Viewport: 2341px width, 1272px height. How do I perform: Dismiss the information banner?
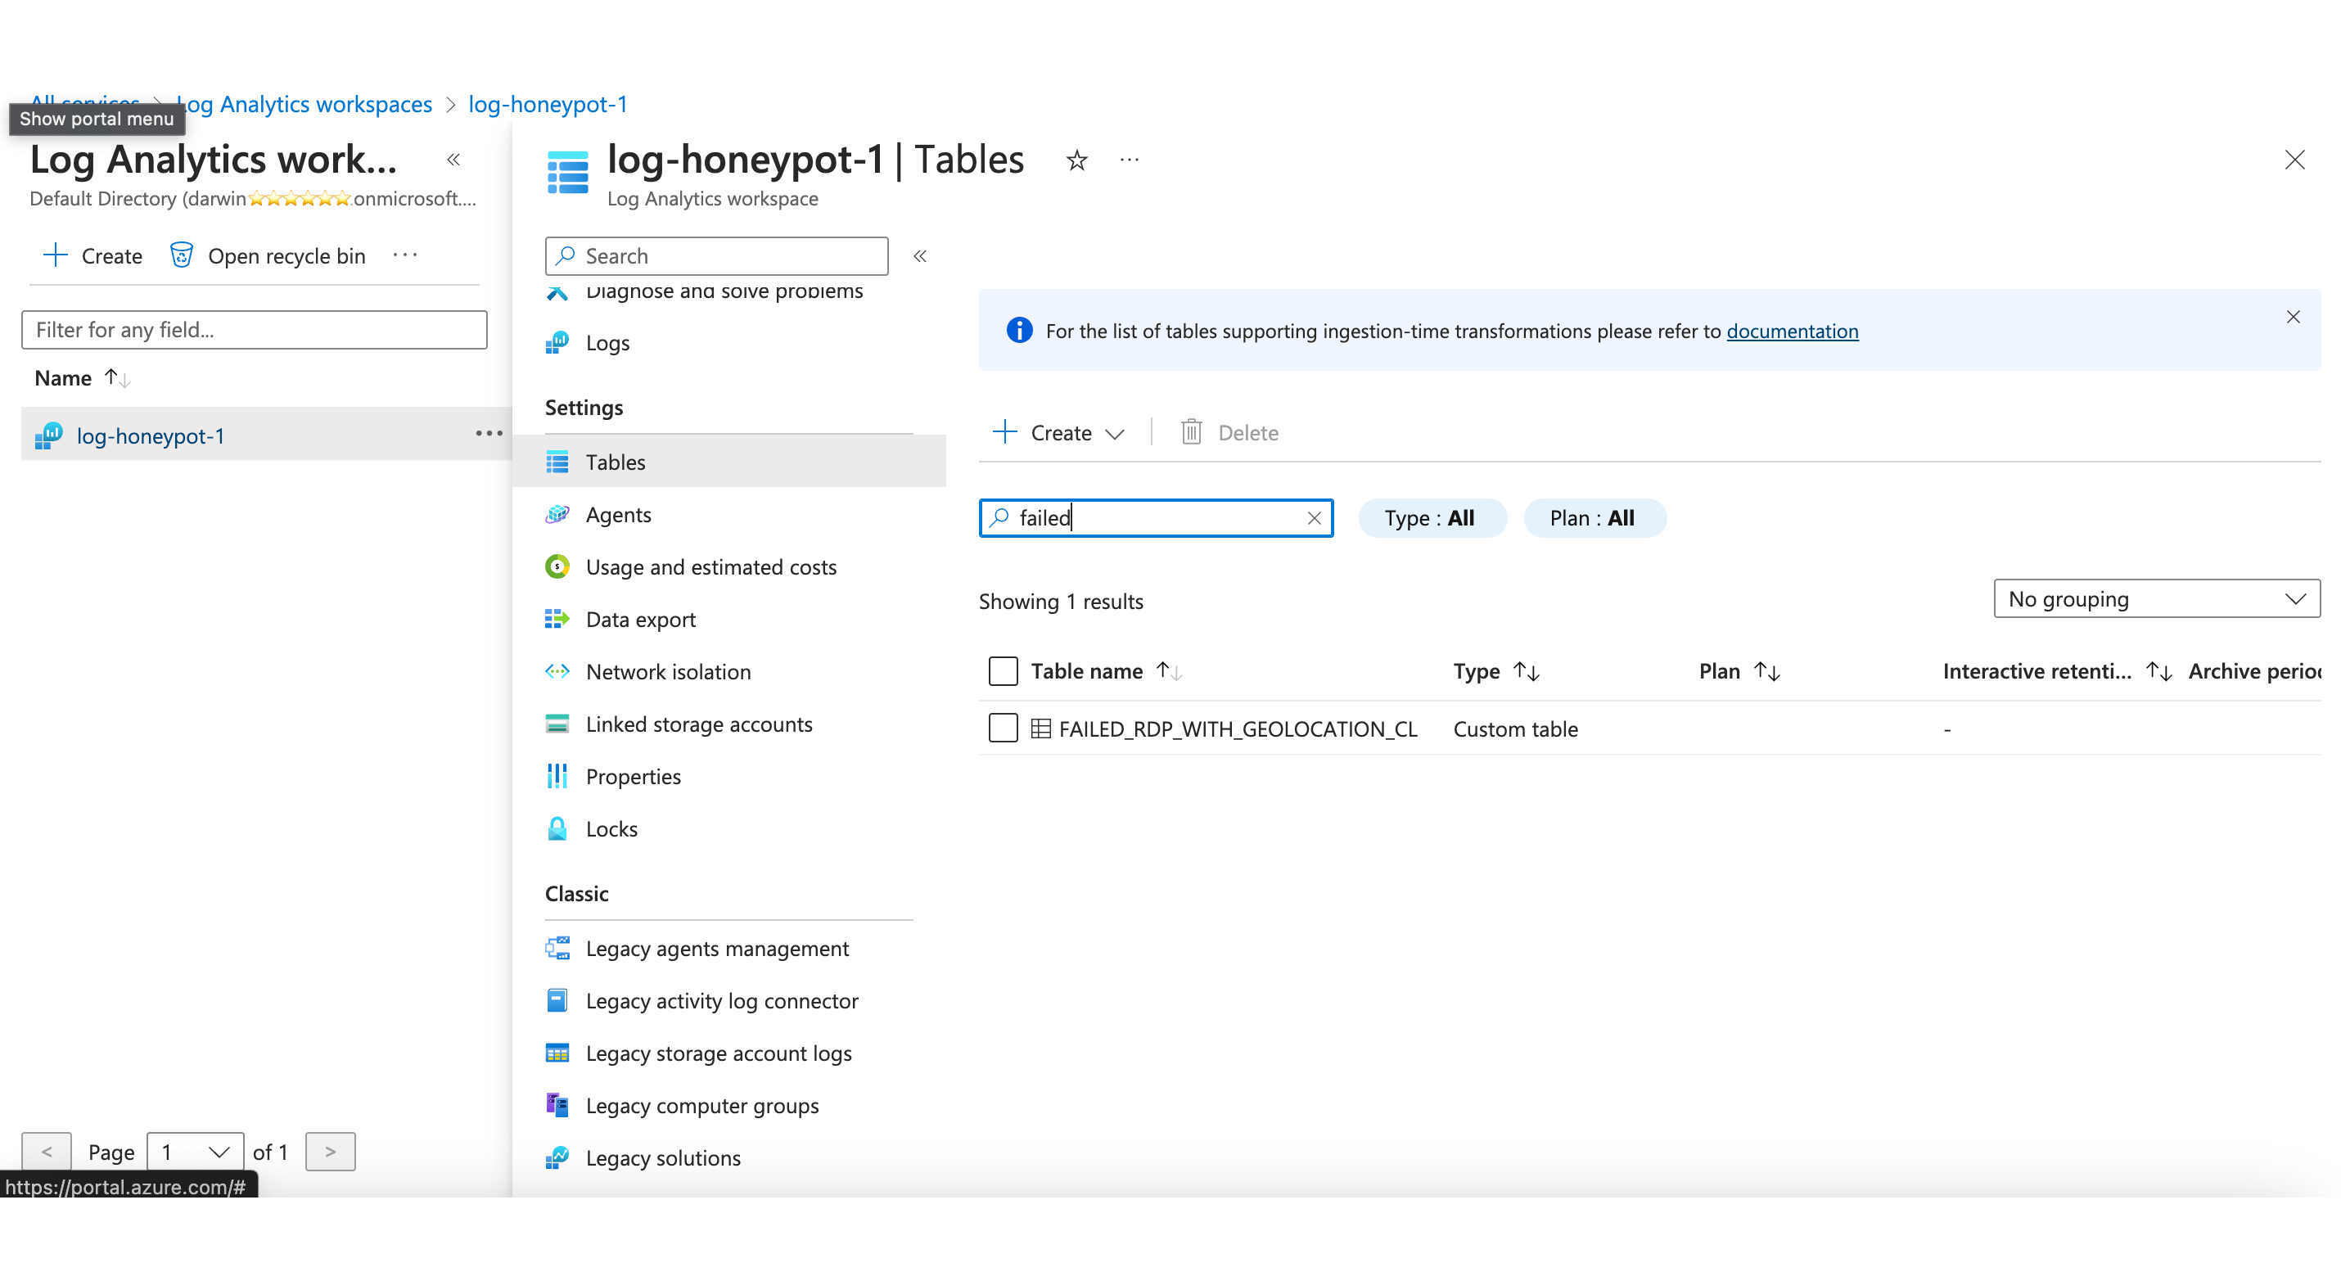[2292, 317]
